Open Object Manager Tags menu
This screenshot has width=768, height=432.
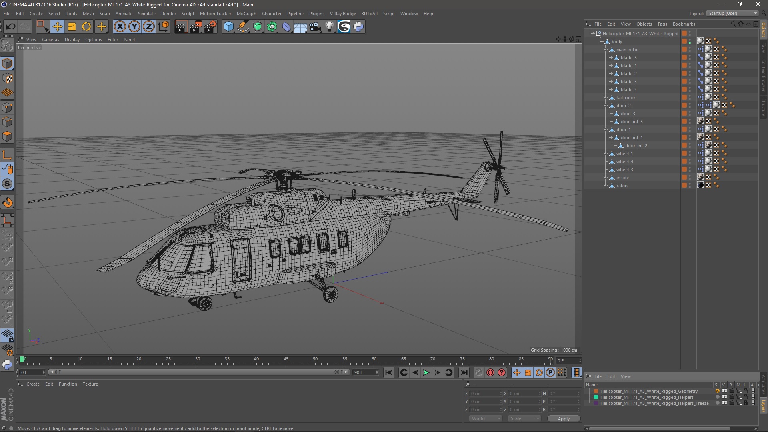click(x=662, y=24)
